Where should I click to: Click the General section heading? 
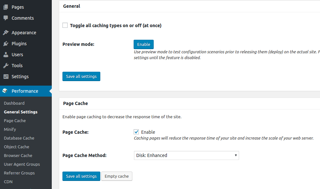[x=72, y=6]
